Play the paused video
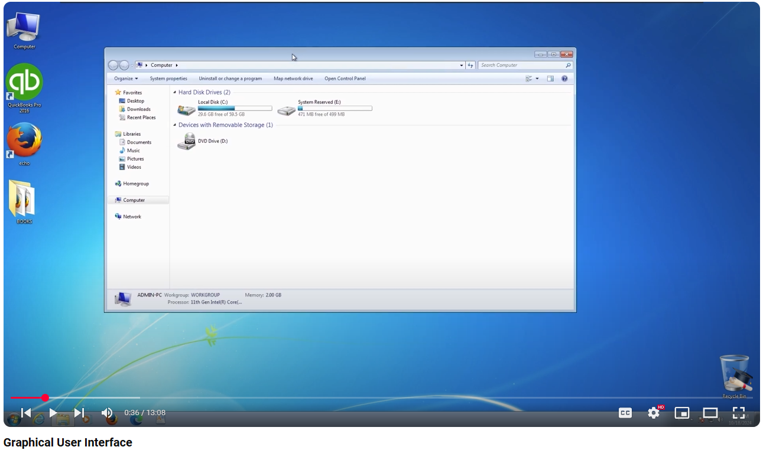This screenshot has height=450, width=763. pyautogui.click(x=53, y=413)
